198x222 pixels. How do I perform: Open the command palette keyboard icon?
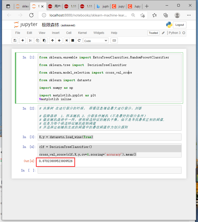(x=114, y=40)
